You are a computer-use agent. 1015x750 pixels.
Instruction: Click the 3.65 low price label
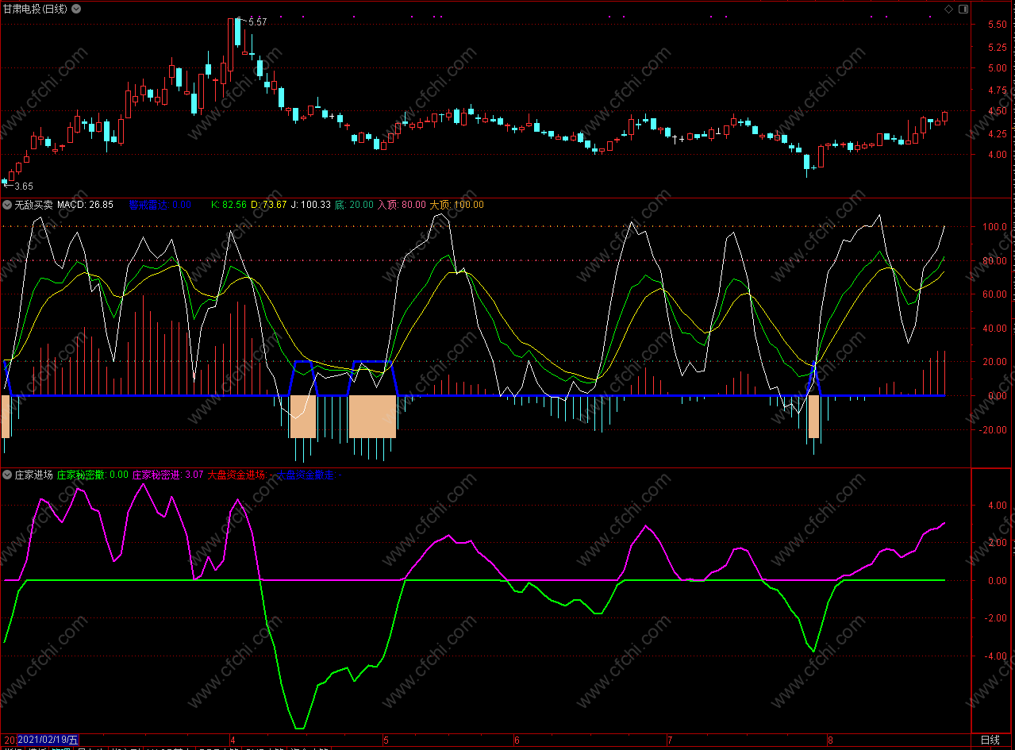coord(23,187)
